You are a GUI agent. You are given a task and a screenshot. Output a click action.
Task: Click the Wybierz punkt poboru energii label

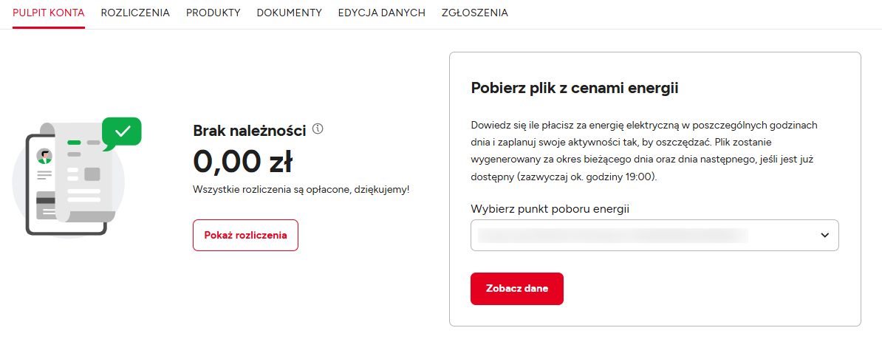pos(550,209)
